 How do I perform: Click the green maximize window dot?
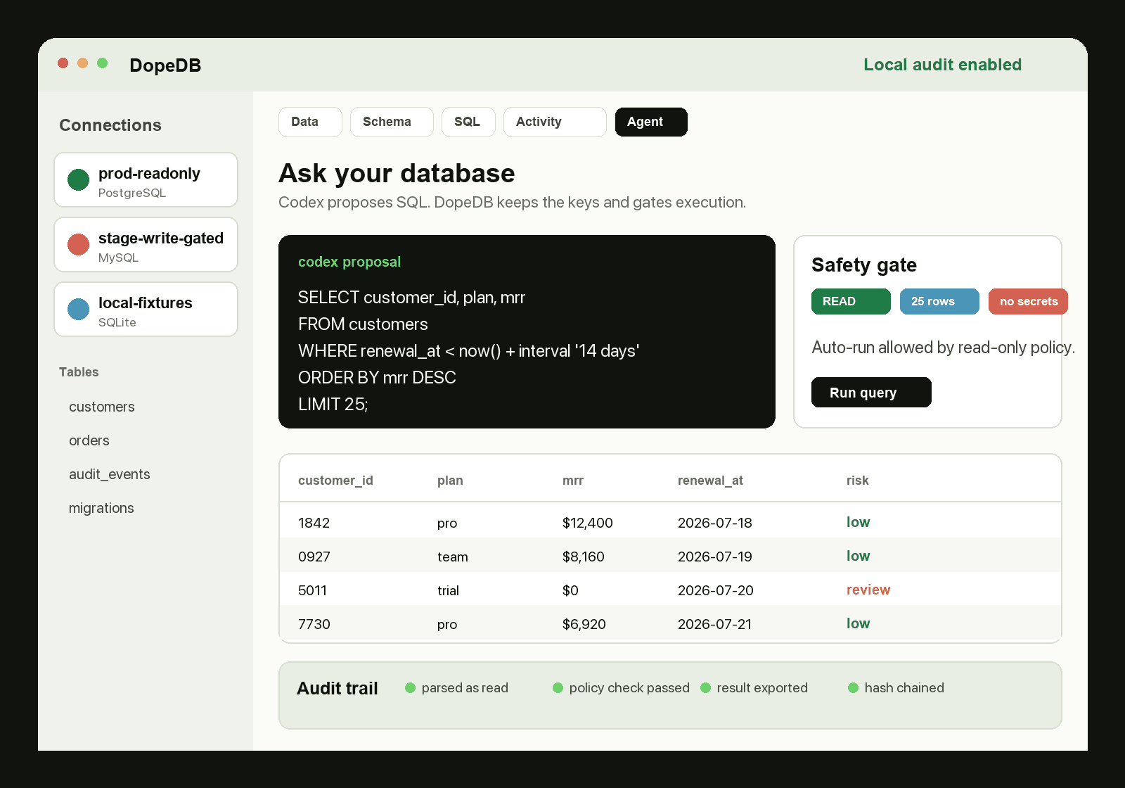(102, 63)
